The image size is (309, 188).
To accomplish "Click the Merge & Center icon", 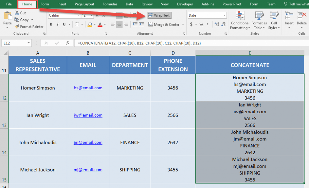I will pyautogui.click(x=164, y=24).
